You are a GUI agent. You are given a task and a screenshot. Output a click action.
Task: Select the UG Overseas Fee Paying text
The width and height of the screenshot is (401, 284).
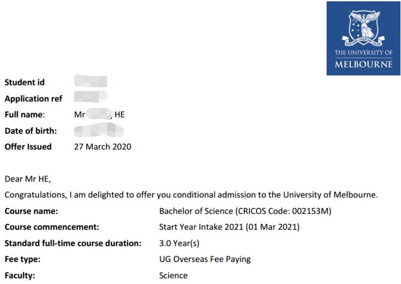[205, 259]
